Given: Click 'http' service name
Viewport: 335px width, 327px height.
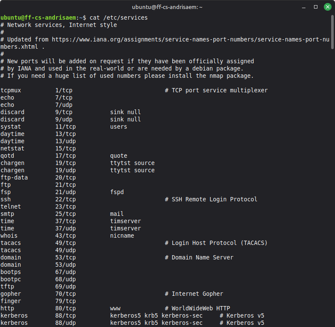Looking at the screenshot, I should pos(7,308).
